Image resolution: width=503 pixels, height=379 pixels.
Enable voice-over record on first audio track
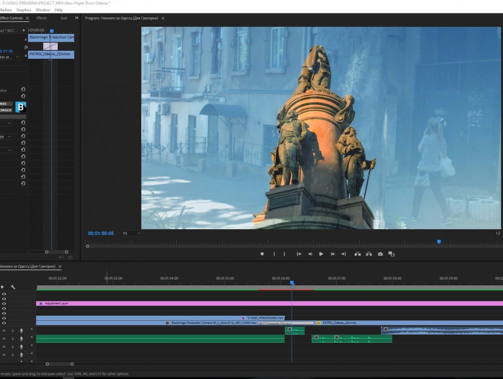[x=21, y=331]
